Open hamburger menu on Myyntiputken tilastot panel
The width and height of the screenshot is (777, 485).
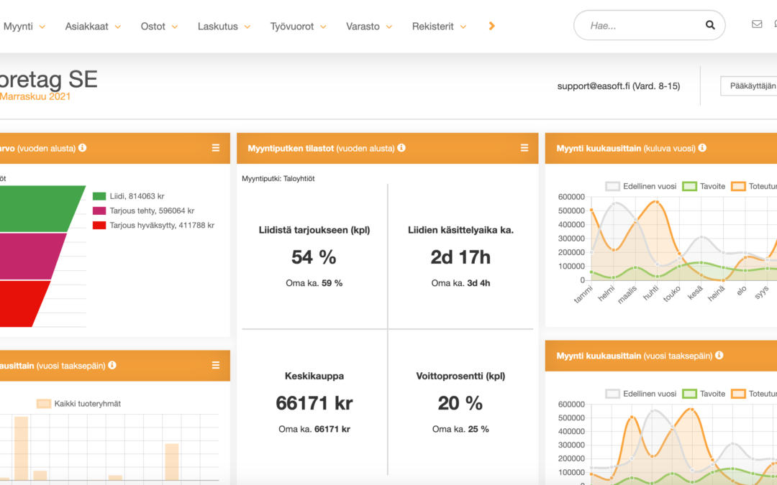point(524,148)
